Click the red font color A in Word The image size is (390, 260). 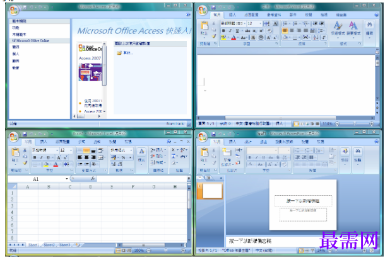[233, 38]
